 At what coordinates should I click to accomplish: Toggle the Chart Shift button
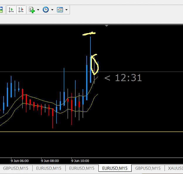(21, 10)
